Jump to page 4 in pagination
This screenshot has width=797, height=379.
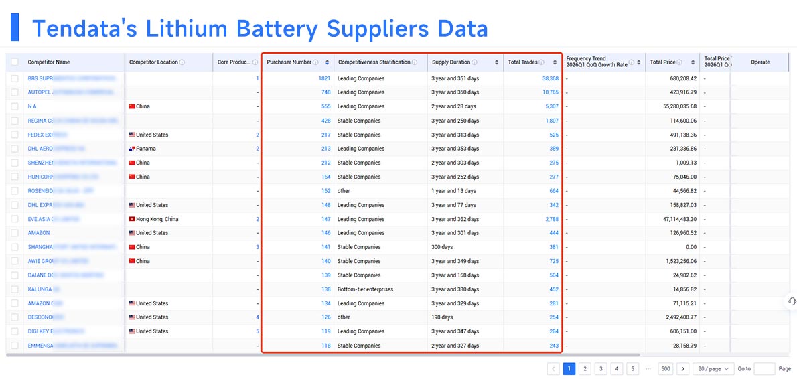pyautogui.click(x=617, y=369)
